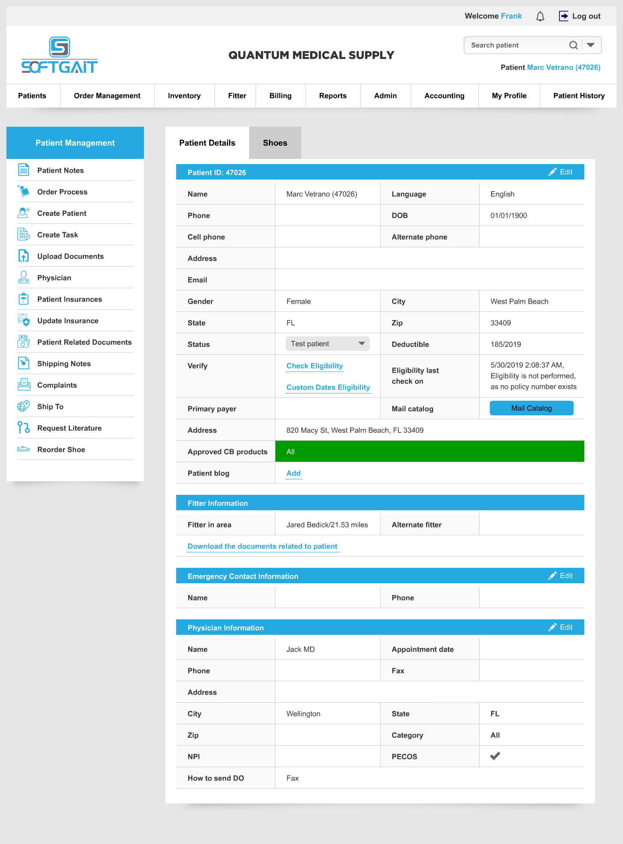Viewport: 623px width, 844px height.
Task: Click the Reorder Shoe icon
Action: (24, 449)
